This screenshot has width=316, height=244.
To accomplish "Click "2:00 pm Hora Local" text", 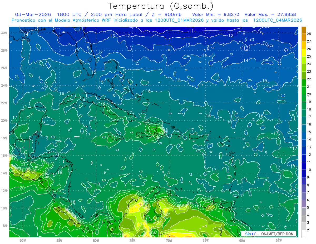I will pyautogui.click(x=116, y=14).
